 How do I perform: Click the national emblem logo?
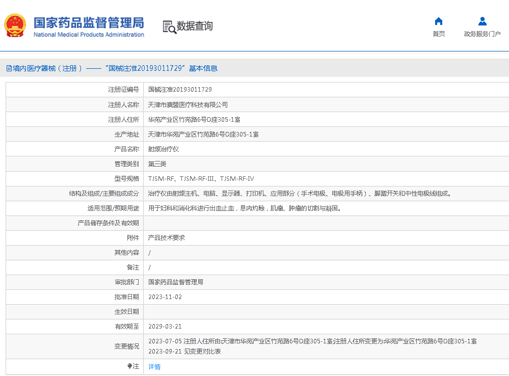(x=16, y=25)
